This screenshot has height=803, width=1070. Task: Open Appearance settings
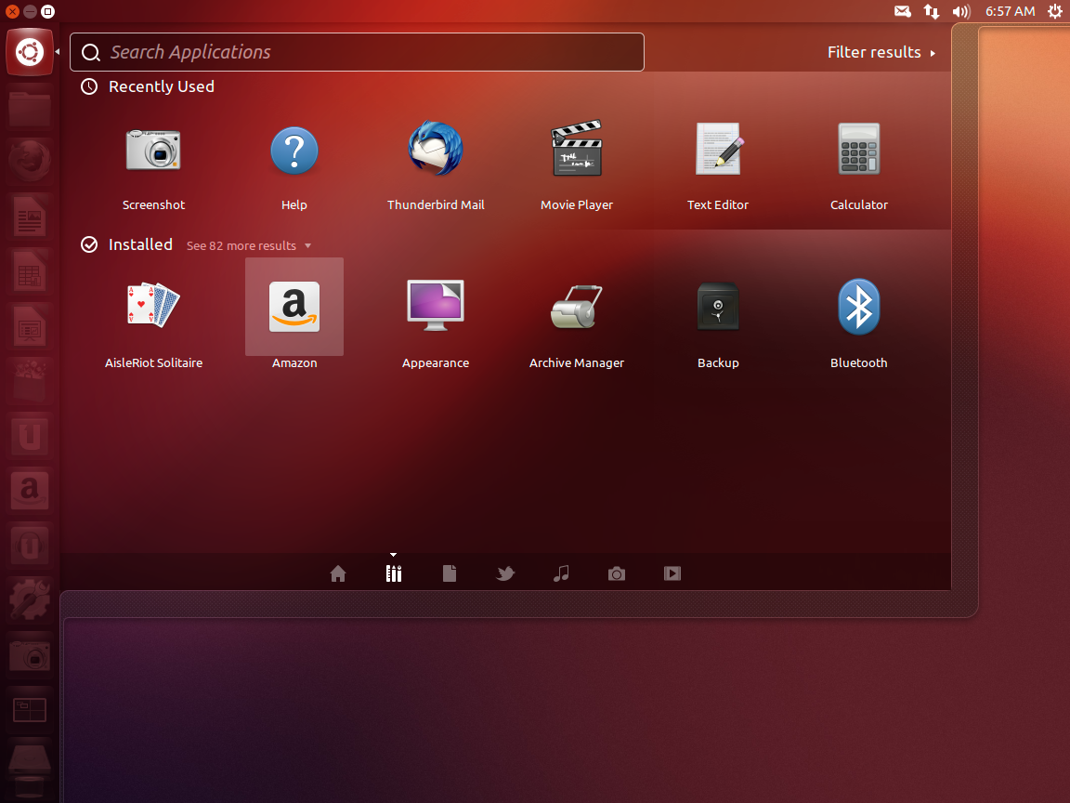pyautogui.click(x=436, y=305)
